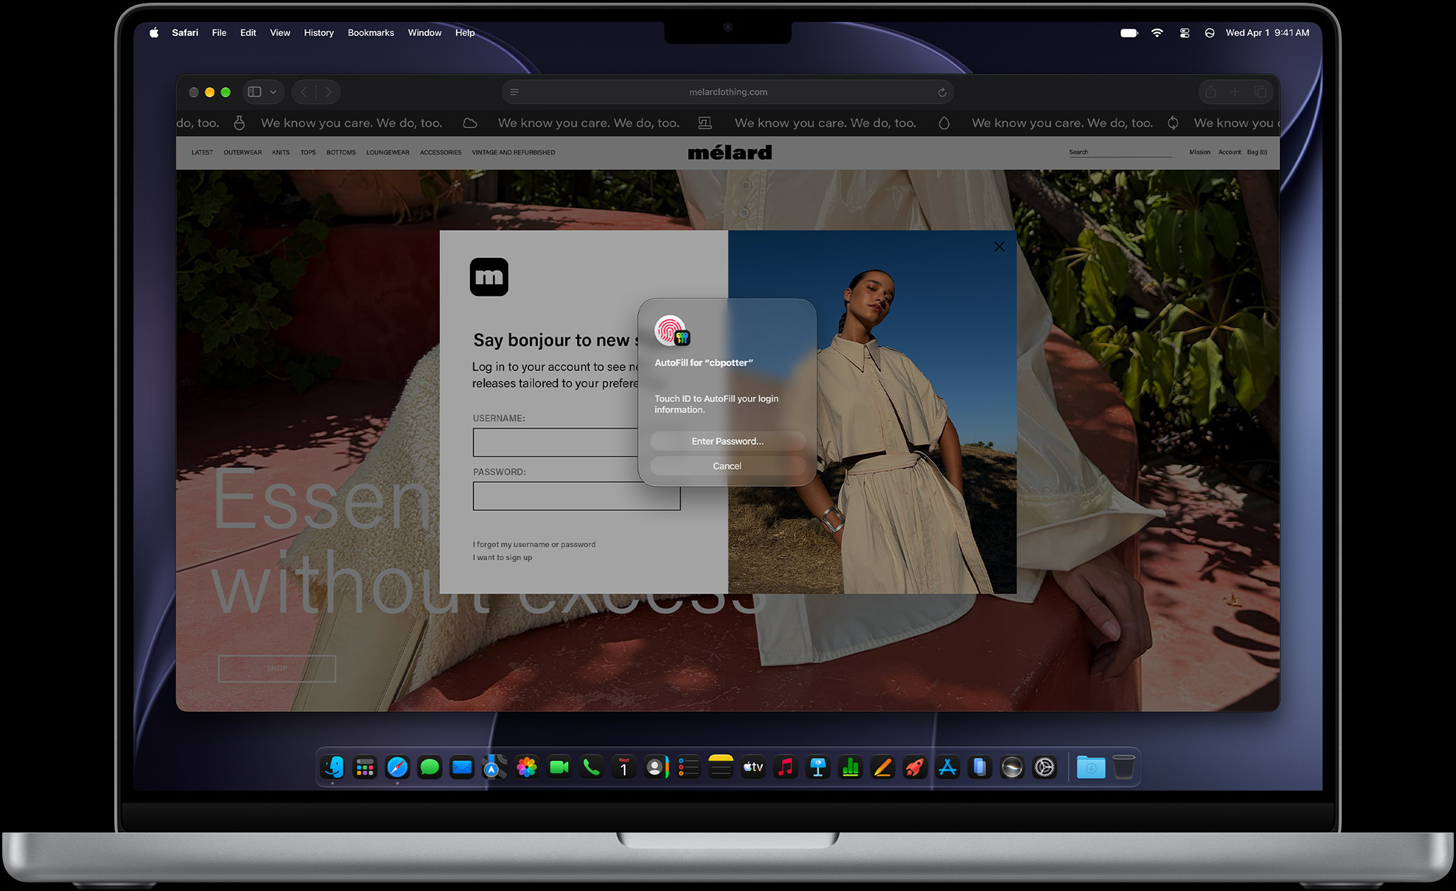Image resolution: width=1456 pixels, height=891 pixels.
Task: Open Music from the dock
Action: (785, 767)
